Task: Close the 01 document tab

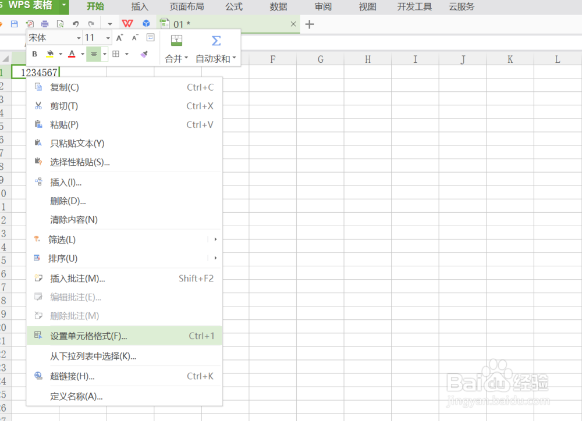Action: tap(293, 24)
